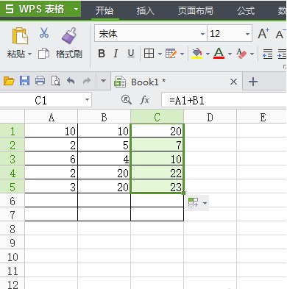Activate the Format Painter brush
The height and width of the screenshot is (289, 287).
69,36
